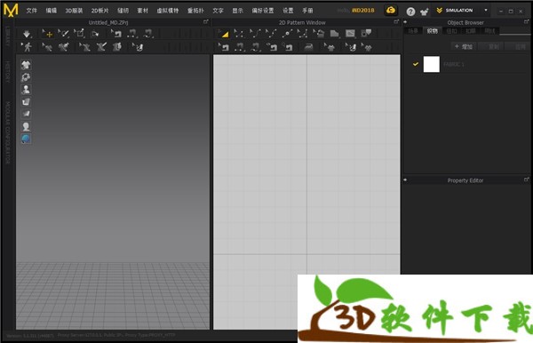This screenshot has width=533, height=343.
Task: Switch to the 场景 tab in Object Browser
Action: [x=413, y=31]
